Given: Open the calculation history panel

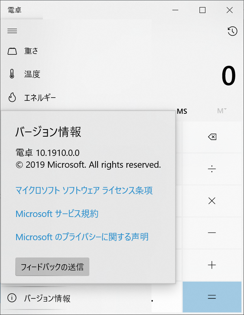Looking at the screenshot, I should tap(232, 31).
